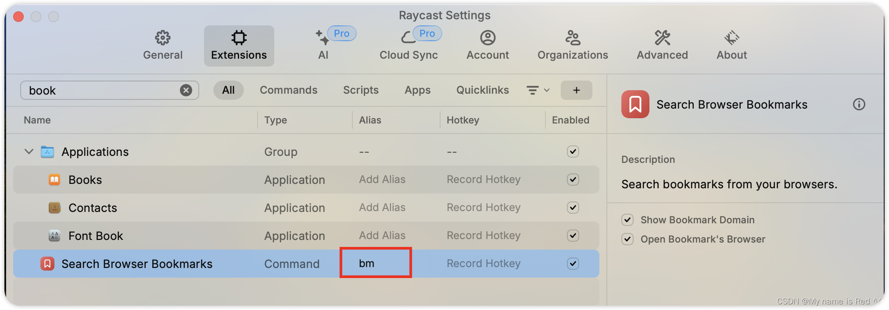Go to the Account tab
This screenshot has width=889, height=310.
pos(488,46)
